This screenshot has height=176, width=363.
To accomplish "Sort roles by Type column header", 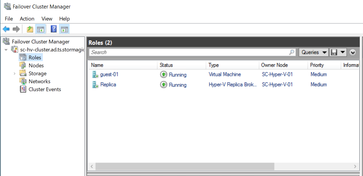I will [232, 65].
